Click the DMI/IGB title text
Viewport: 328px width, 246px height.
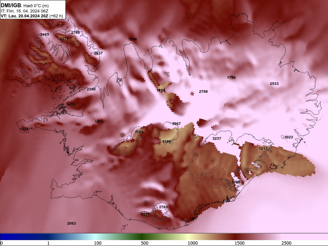pos(11,6)
